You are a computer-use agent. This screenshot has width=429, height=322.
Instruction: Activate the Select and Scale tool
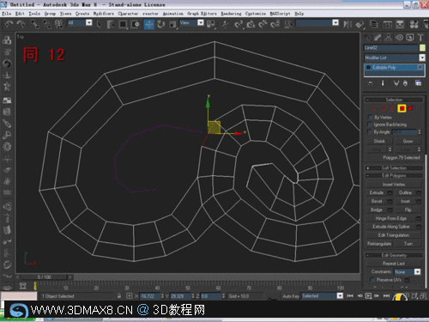(x=172, y=24)
